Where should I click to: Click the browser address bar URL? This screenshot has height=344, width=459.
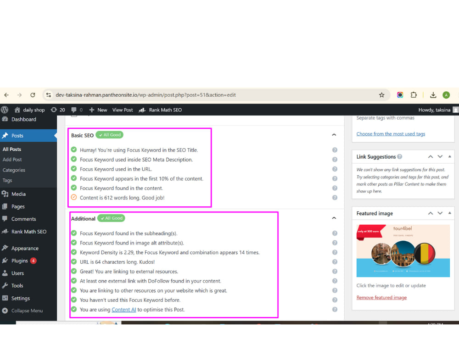(146, 95)
